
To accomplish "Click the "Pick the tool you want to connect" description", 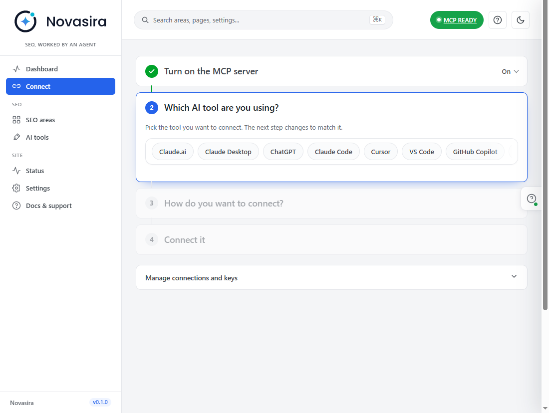I will pyautogui.click(x=244, y=127).
